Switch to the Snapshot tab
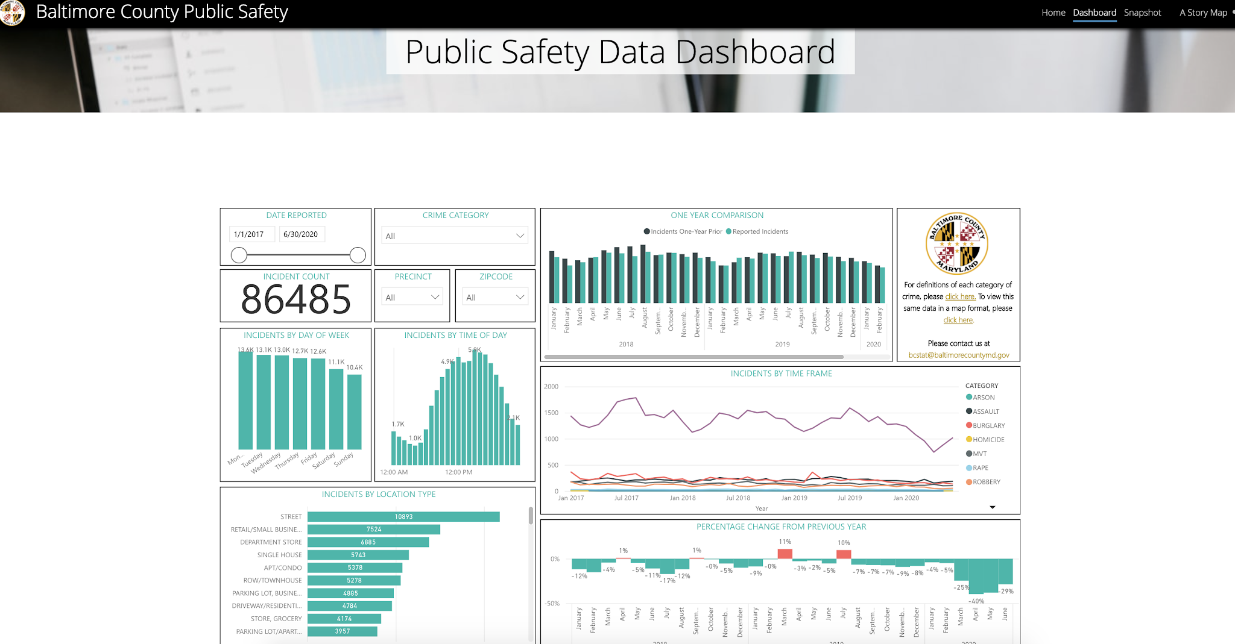 [1143, 12]
